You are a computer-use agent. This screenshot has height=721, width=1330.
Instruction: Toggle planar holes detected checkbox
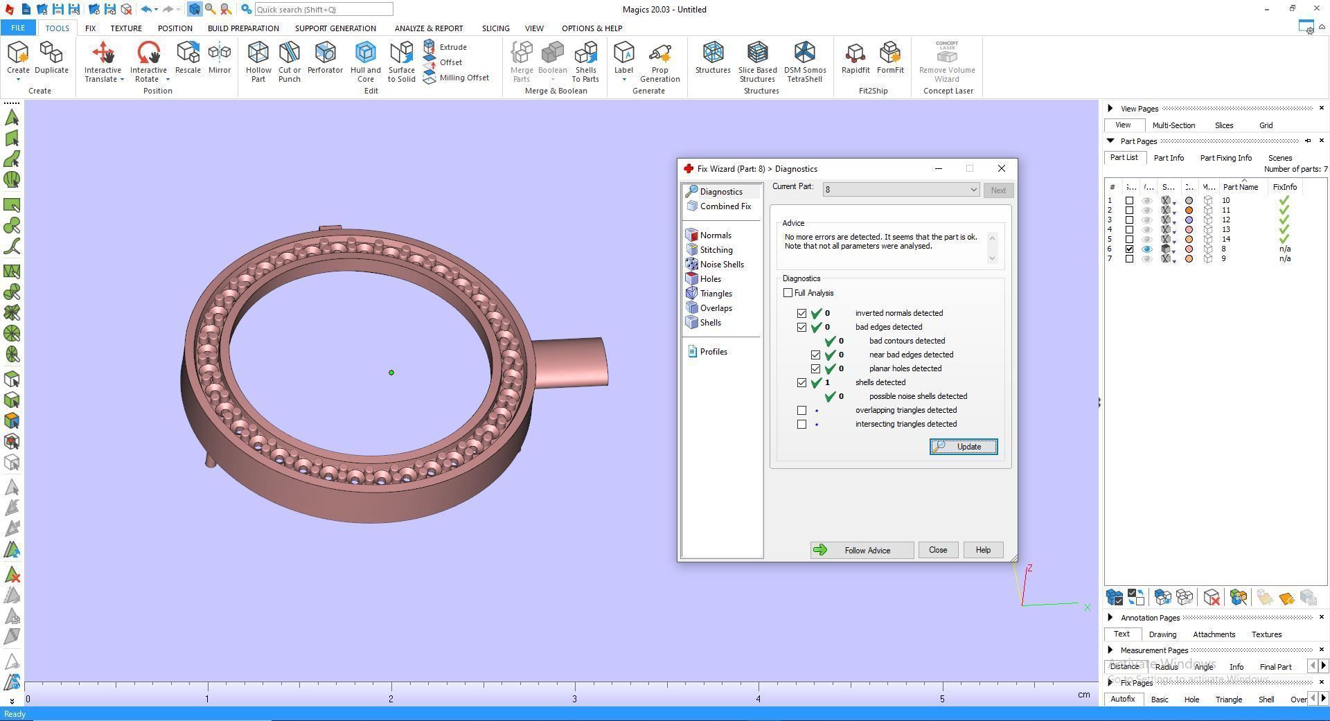[816, 368]
